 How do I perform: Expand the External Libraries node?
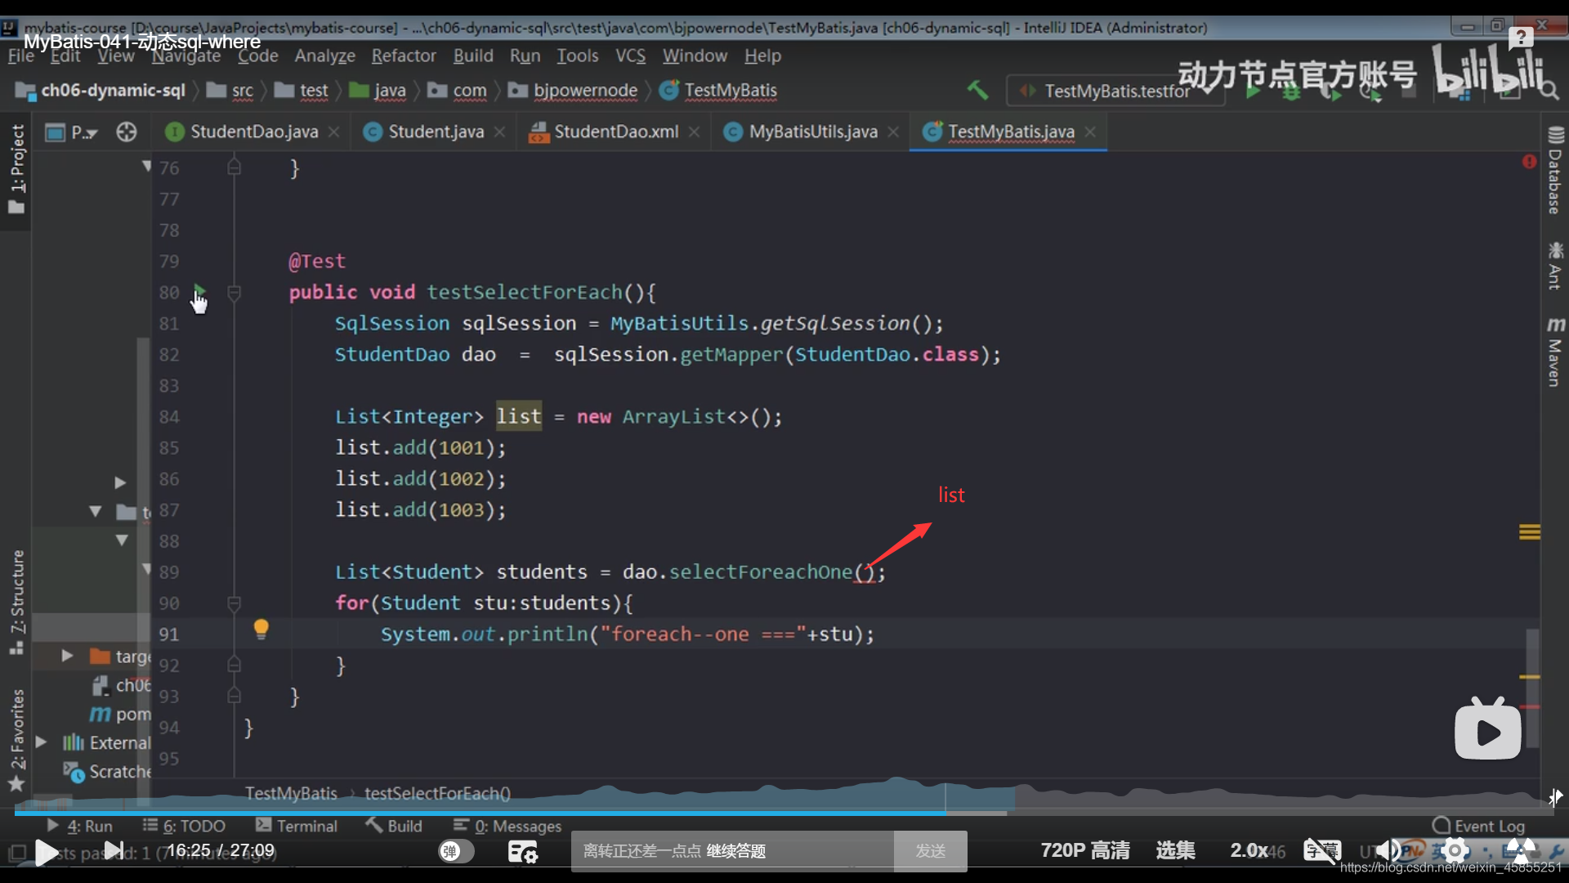pyautogui.click(x=41, y=742)
